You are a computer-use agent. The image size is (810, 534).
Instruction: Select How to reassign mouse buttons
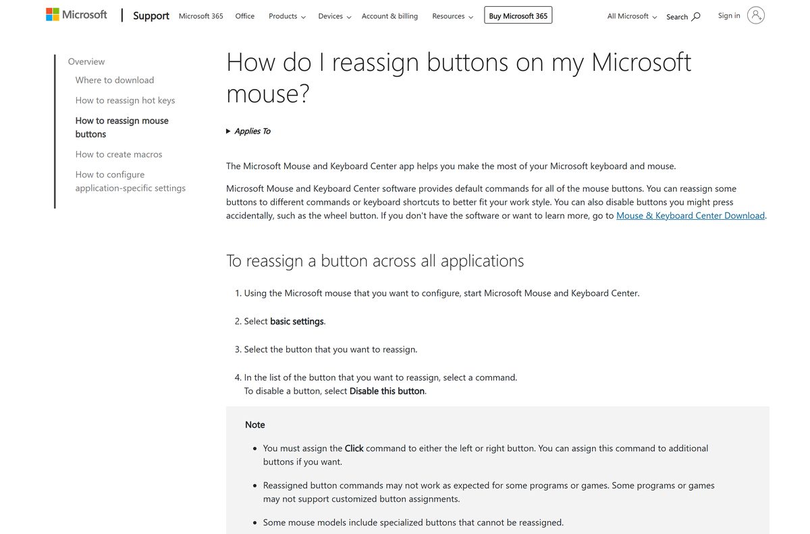(122, 127)
